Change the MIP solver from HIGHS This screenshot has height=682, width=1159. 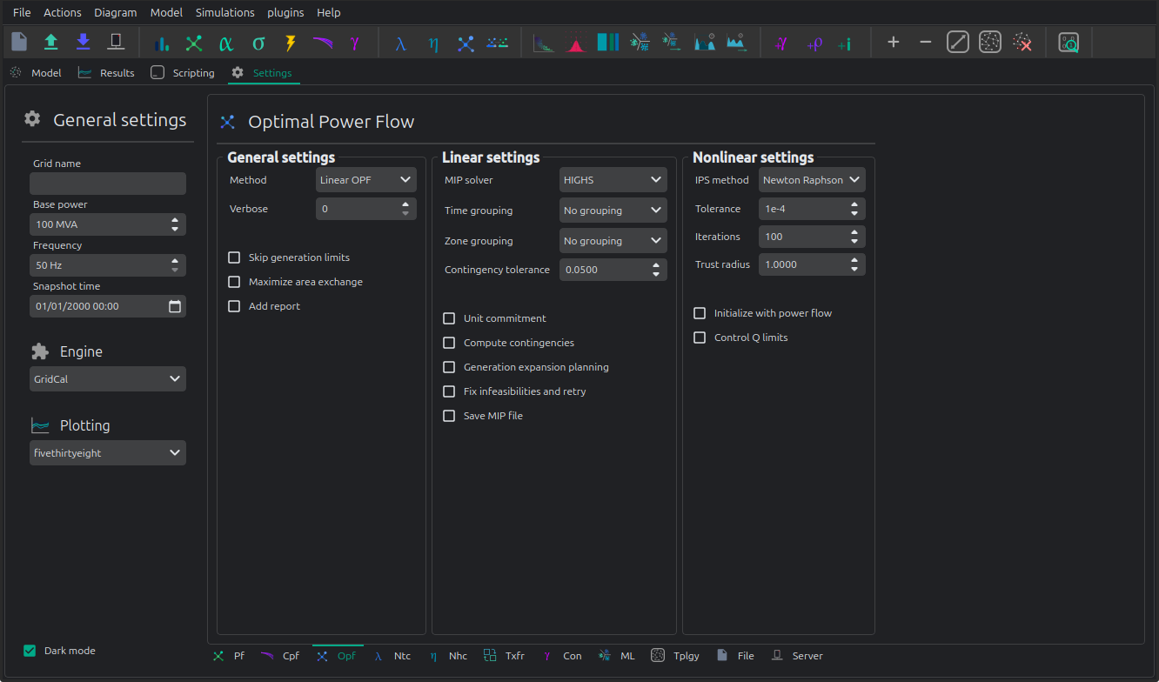click(x=613, y=179)
